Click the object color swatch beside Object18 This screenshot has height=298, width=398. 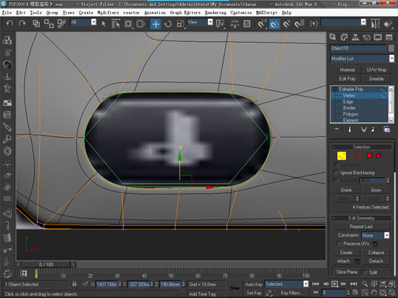[391, 48]
